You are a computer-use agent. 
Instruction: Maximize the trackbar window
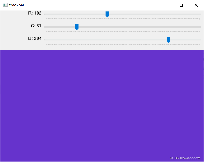pos(181,5)
